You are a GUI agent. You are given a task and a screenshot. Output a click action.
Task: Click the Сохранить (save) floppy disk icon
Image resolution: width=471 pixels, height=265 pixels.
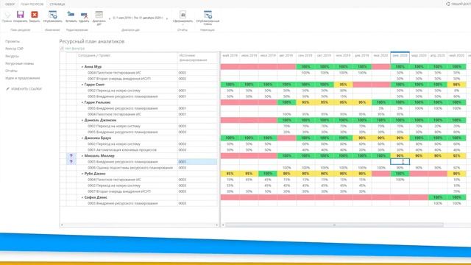point(20,15)
